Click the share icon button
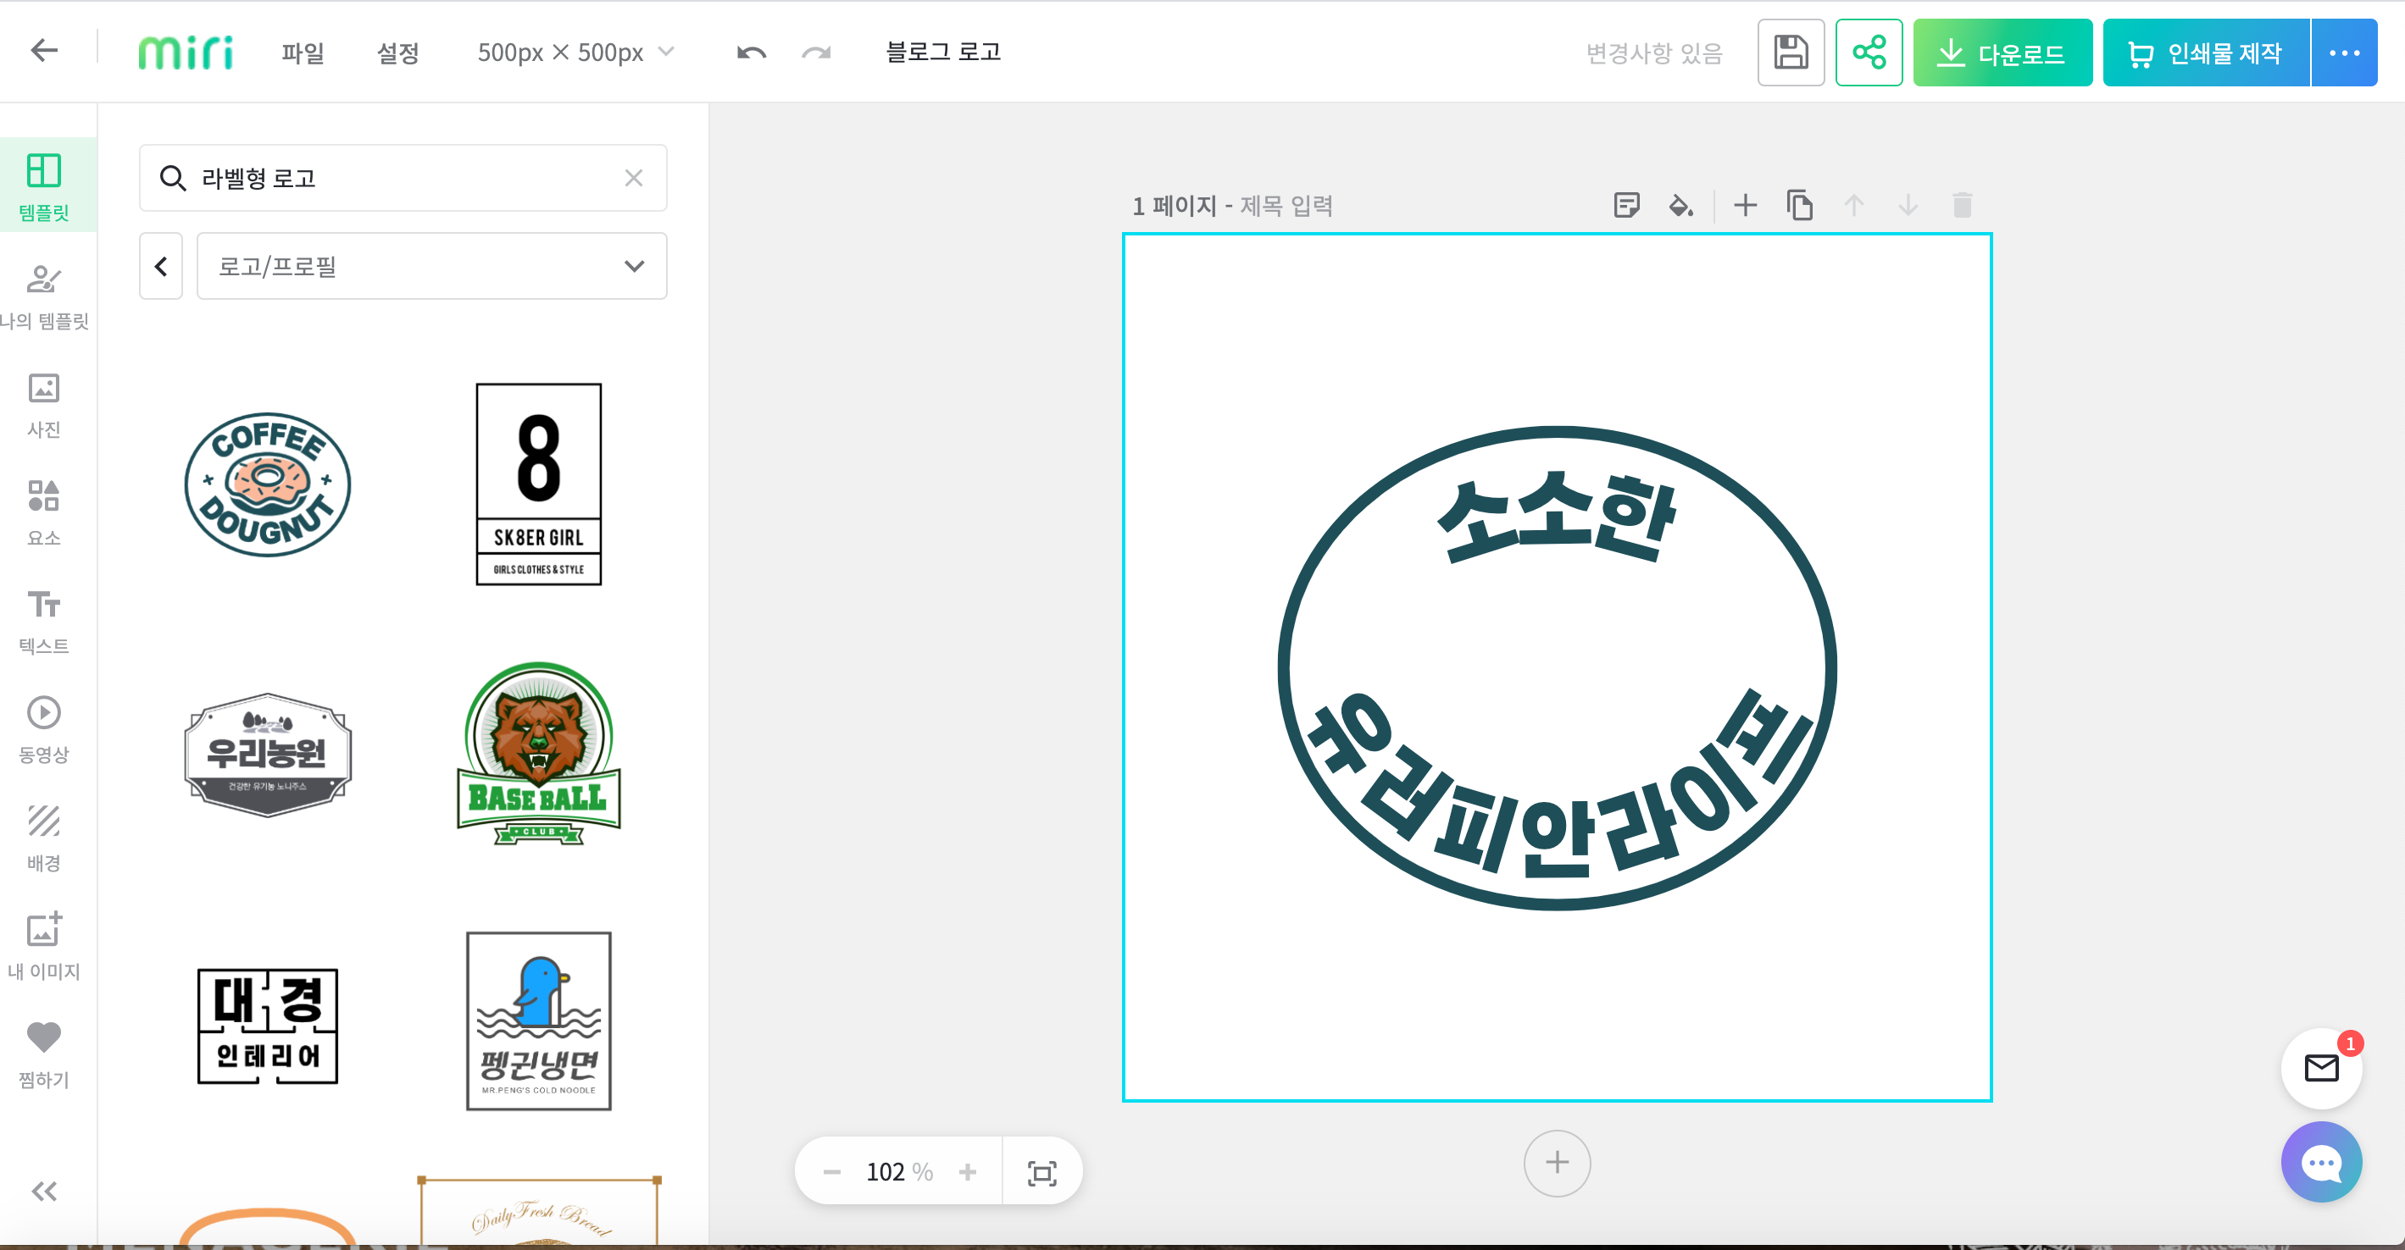2405x1250 pixels. [x=1869, y=53]
